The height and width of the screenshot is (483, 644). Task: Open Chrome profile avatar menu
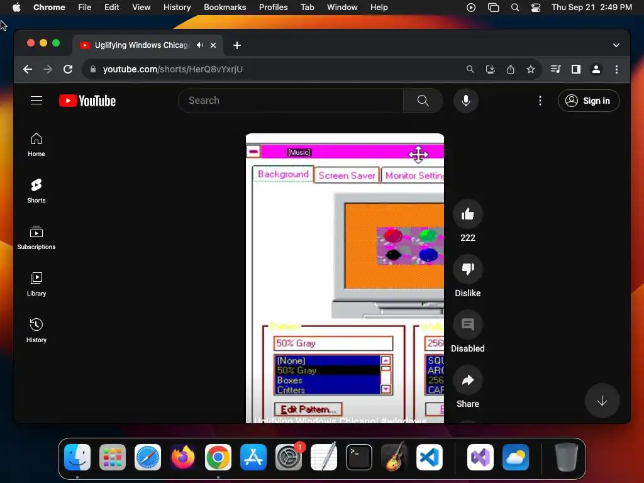596,69
